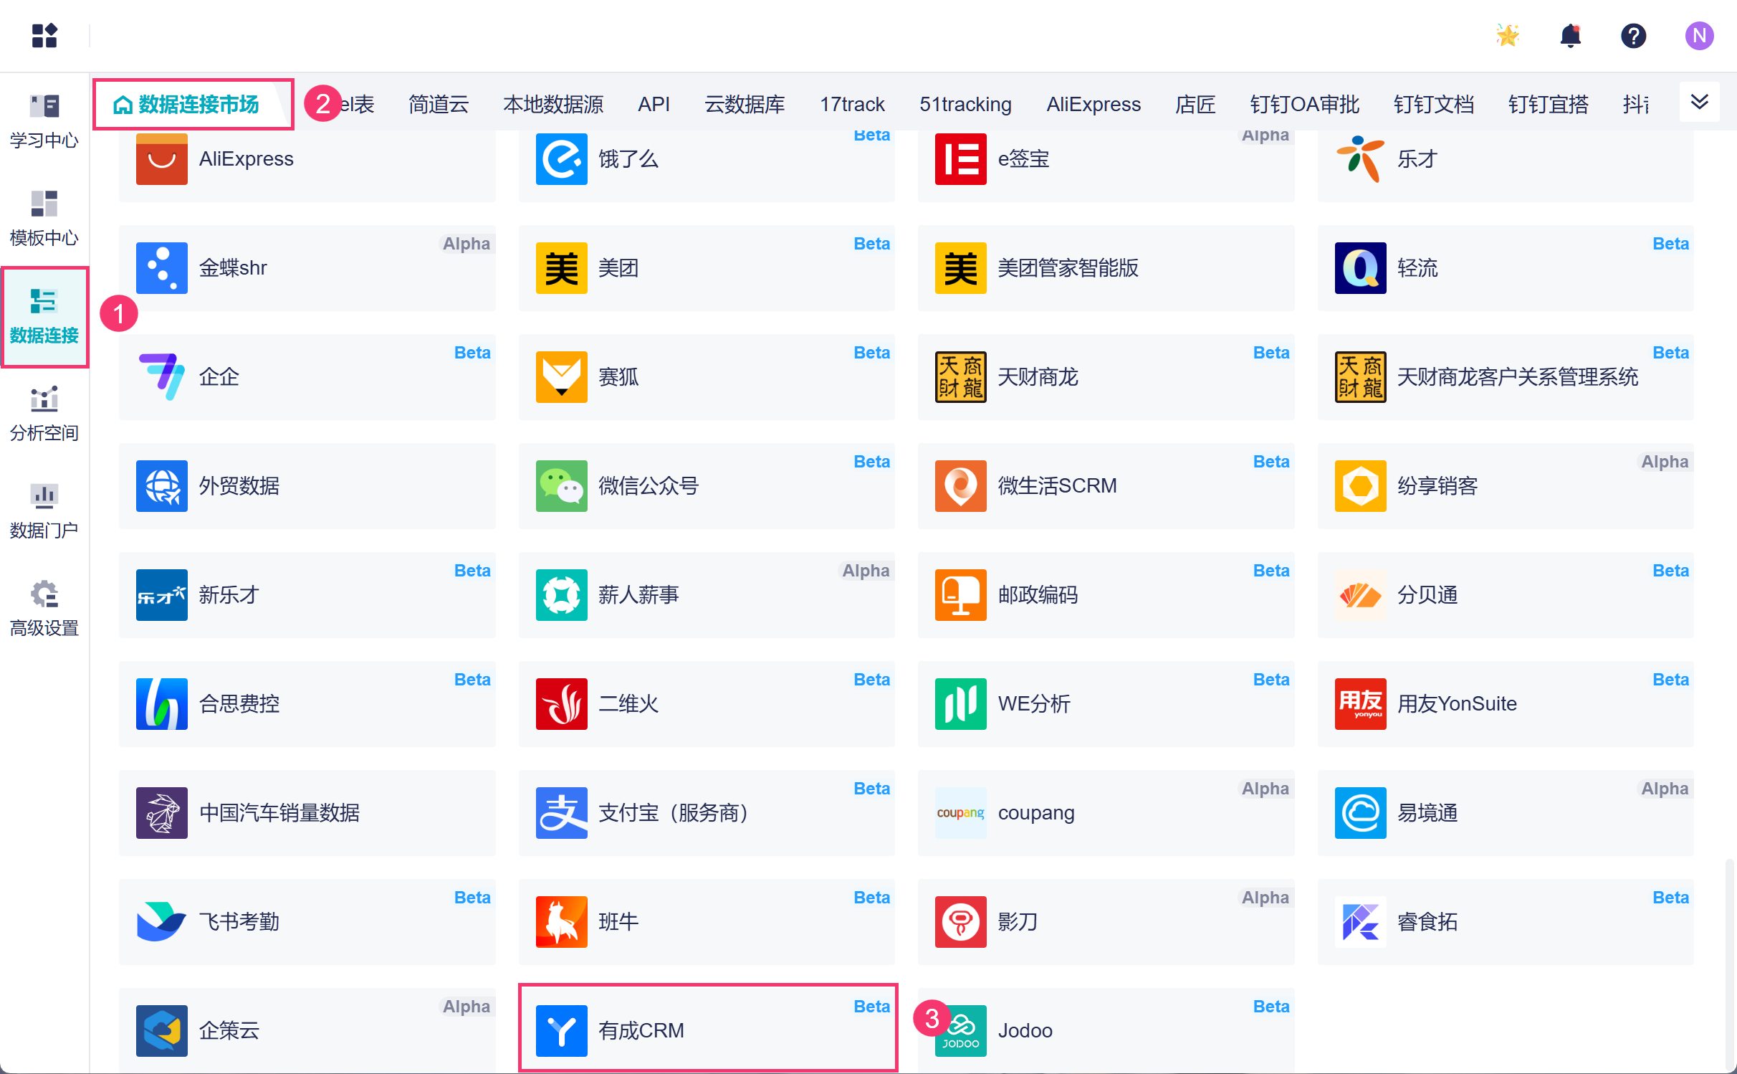Click the 乐才 connector icon
Image resolution: width=1737 pixels, height=1074 pixels.
click(x=1361, y=158)
